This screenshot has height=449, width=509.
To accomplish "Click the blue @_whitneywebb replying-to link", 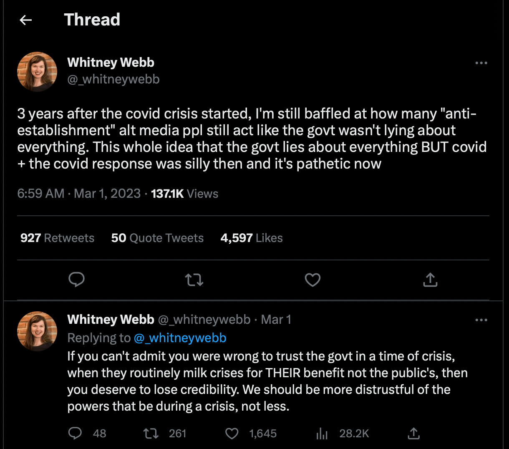I will click(180, 338).
